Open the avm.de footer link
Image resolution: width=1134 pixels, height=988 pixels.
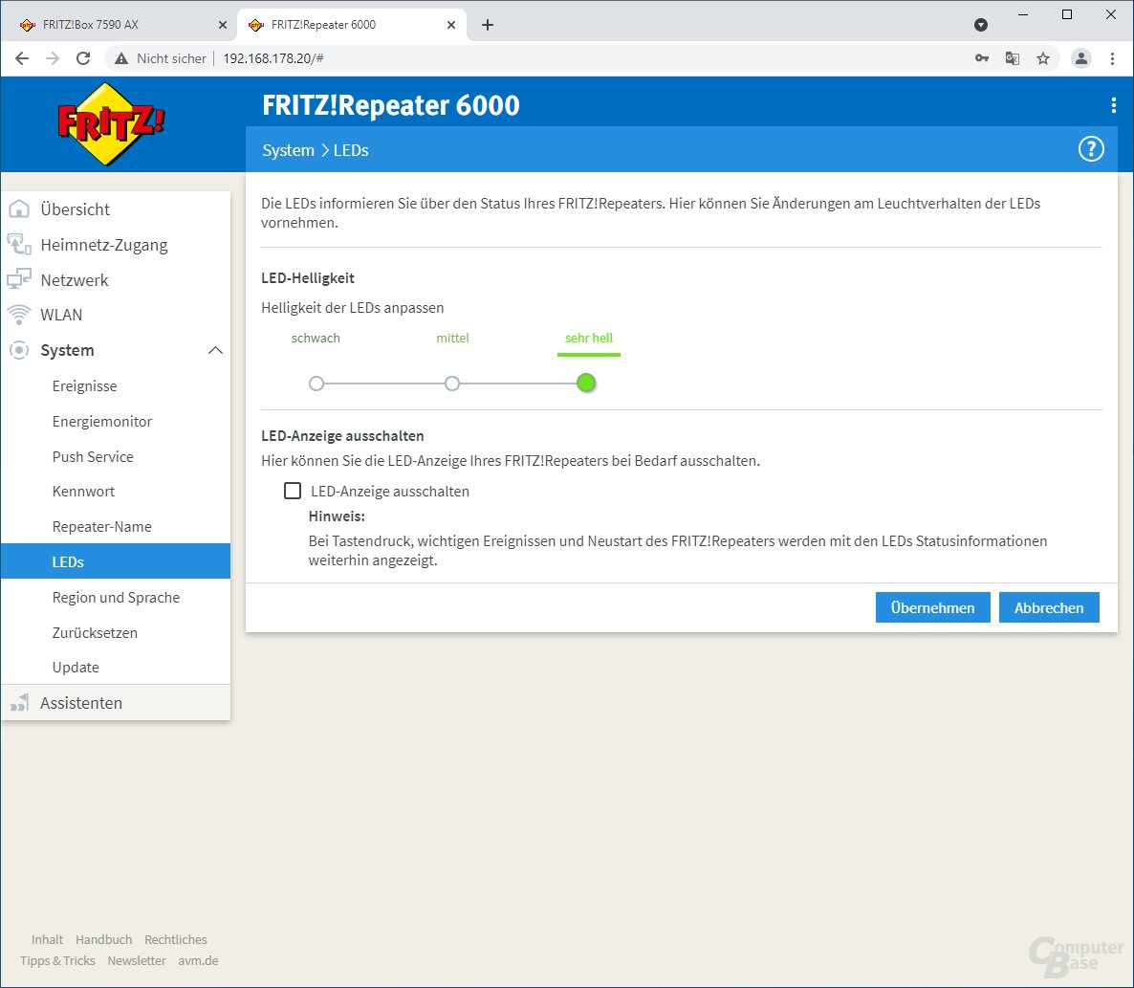pos(198,960)
